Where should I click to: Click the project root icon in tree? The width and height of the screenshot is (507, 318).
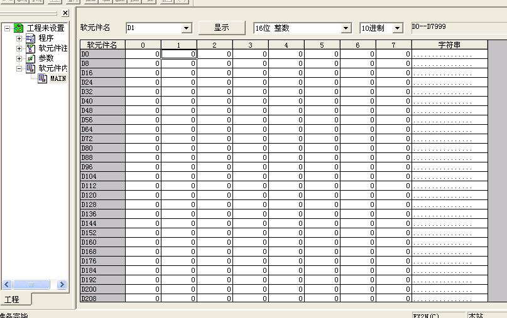19,28
